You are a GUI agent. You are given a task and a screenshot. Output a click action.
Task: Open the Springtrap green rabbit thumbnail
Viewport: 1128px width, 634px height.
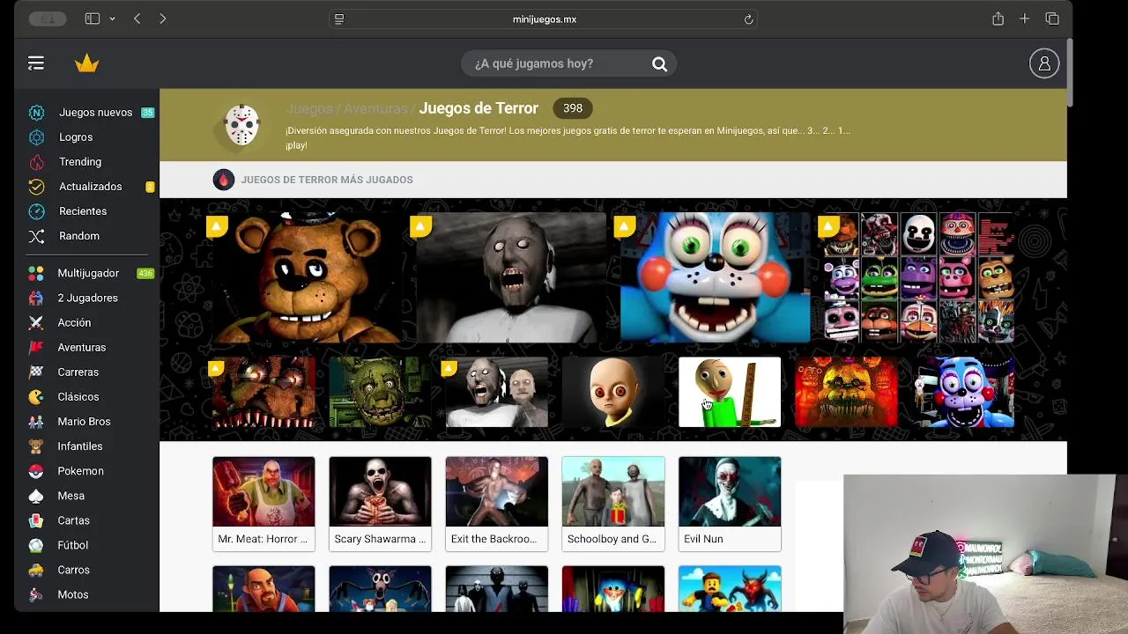pyautogui.click(x=380, y=392)
